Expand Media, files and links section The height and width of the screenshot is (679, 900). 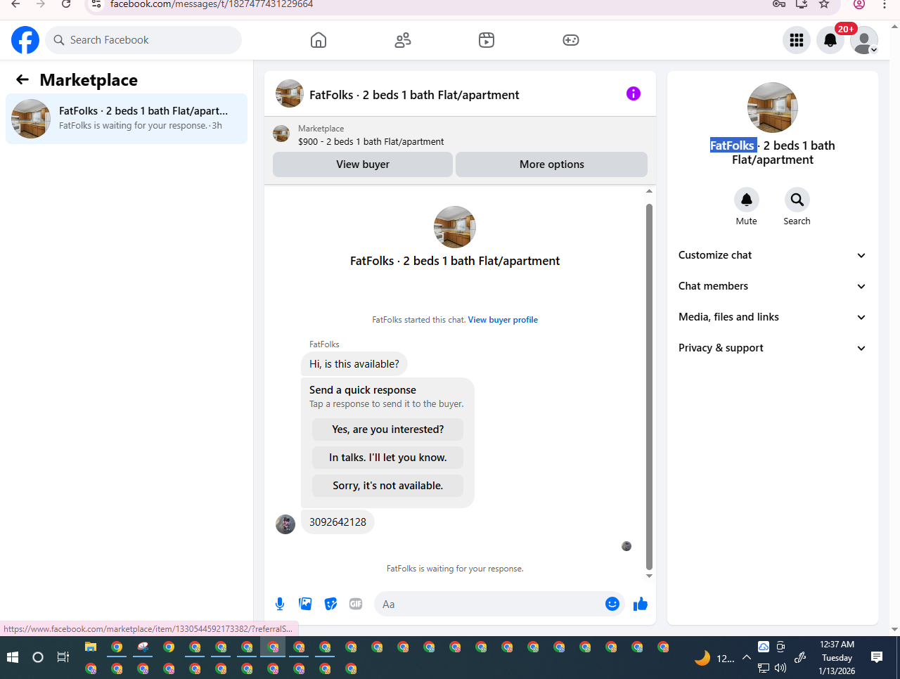(772, 317)
